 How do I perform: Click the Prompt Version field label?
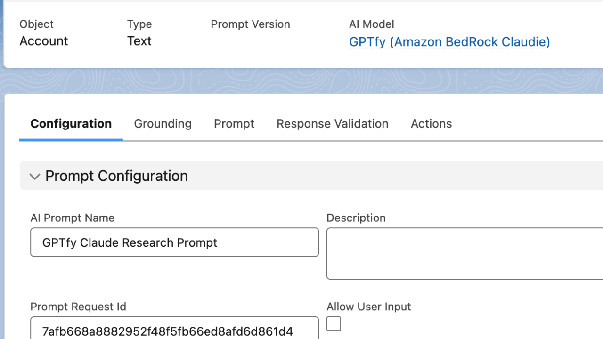pyautogui.click(x=250, y=24)
